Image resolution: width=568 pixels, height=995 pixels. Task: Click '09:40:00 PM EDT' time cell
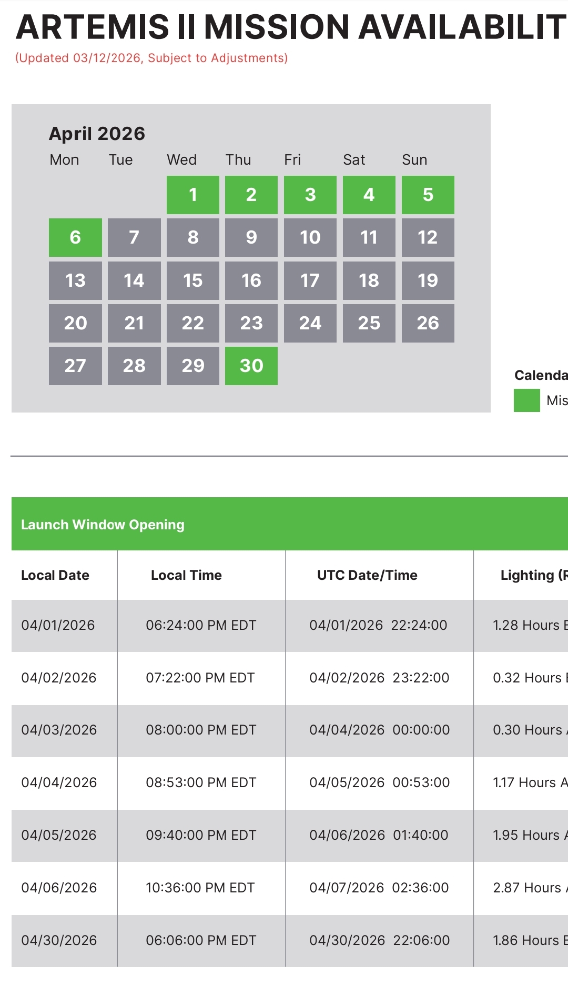point(201,835)
